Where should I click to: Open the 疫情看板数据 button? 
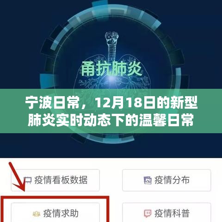[x=55, y=180]
